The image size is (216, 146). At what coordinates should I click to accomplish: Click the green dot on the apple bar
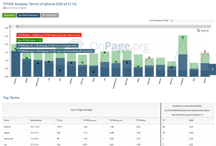point(27,58)
